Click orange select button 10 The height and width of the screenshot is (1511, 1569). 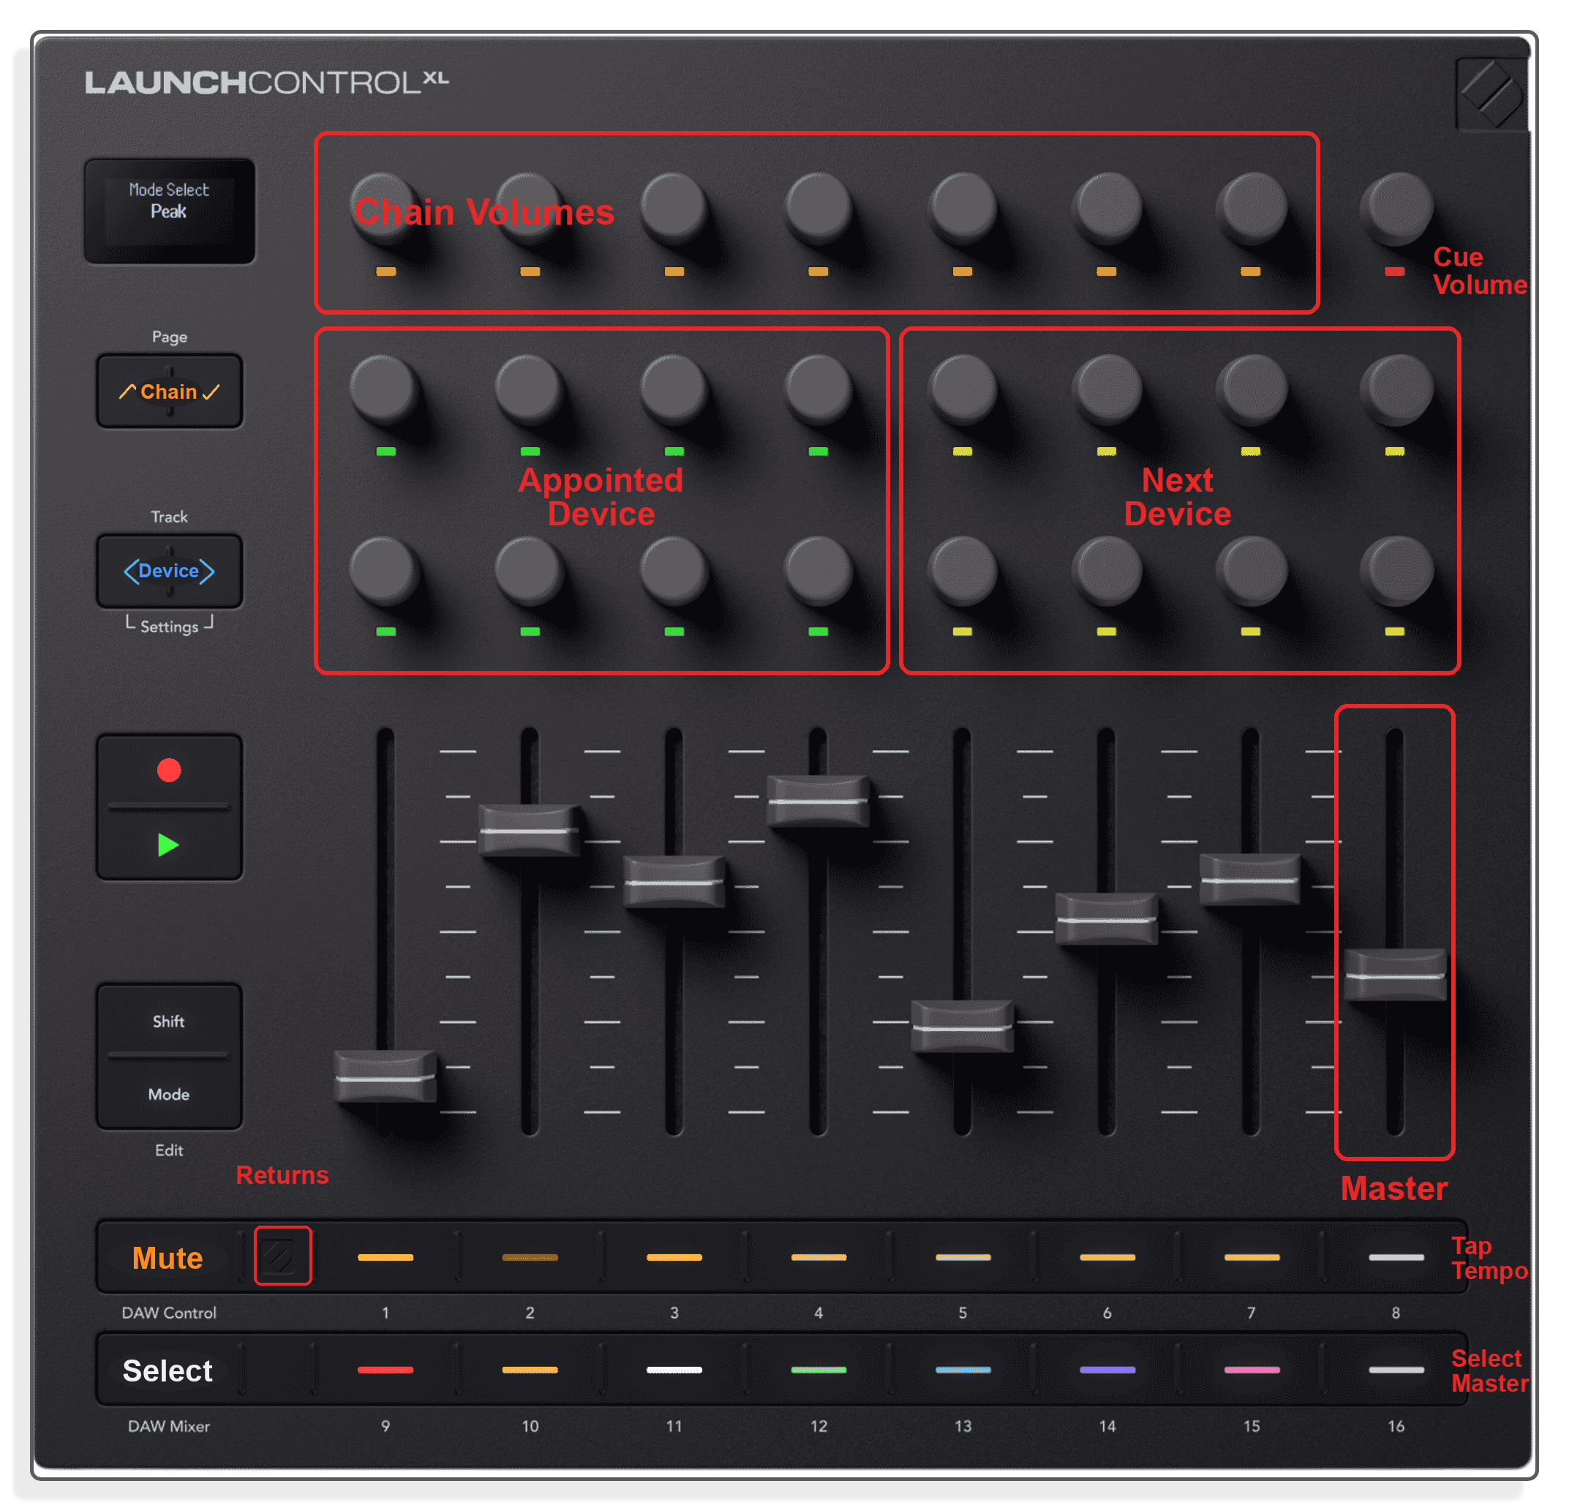530,1370
